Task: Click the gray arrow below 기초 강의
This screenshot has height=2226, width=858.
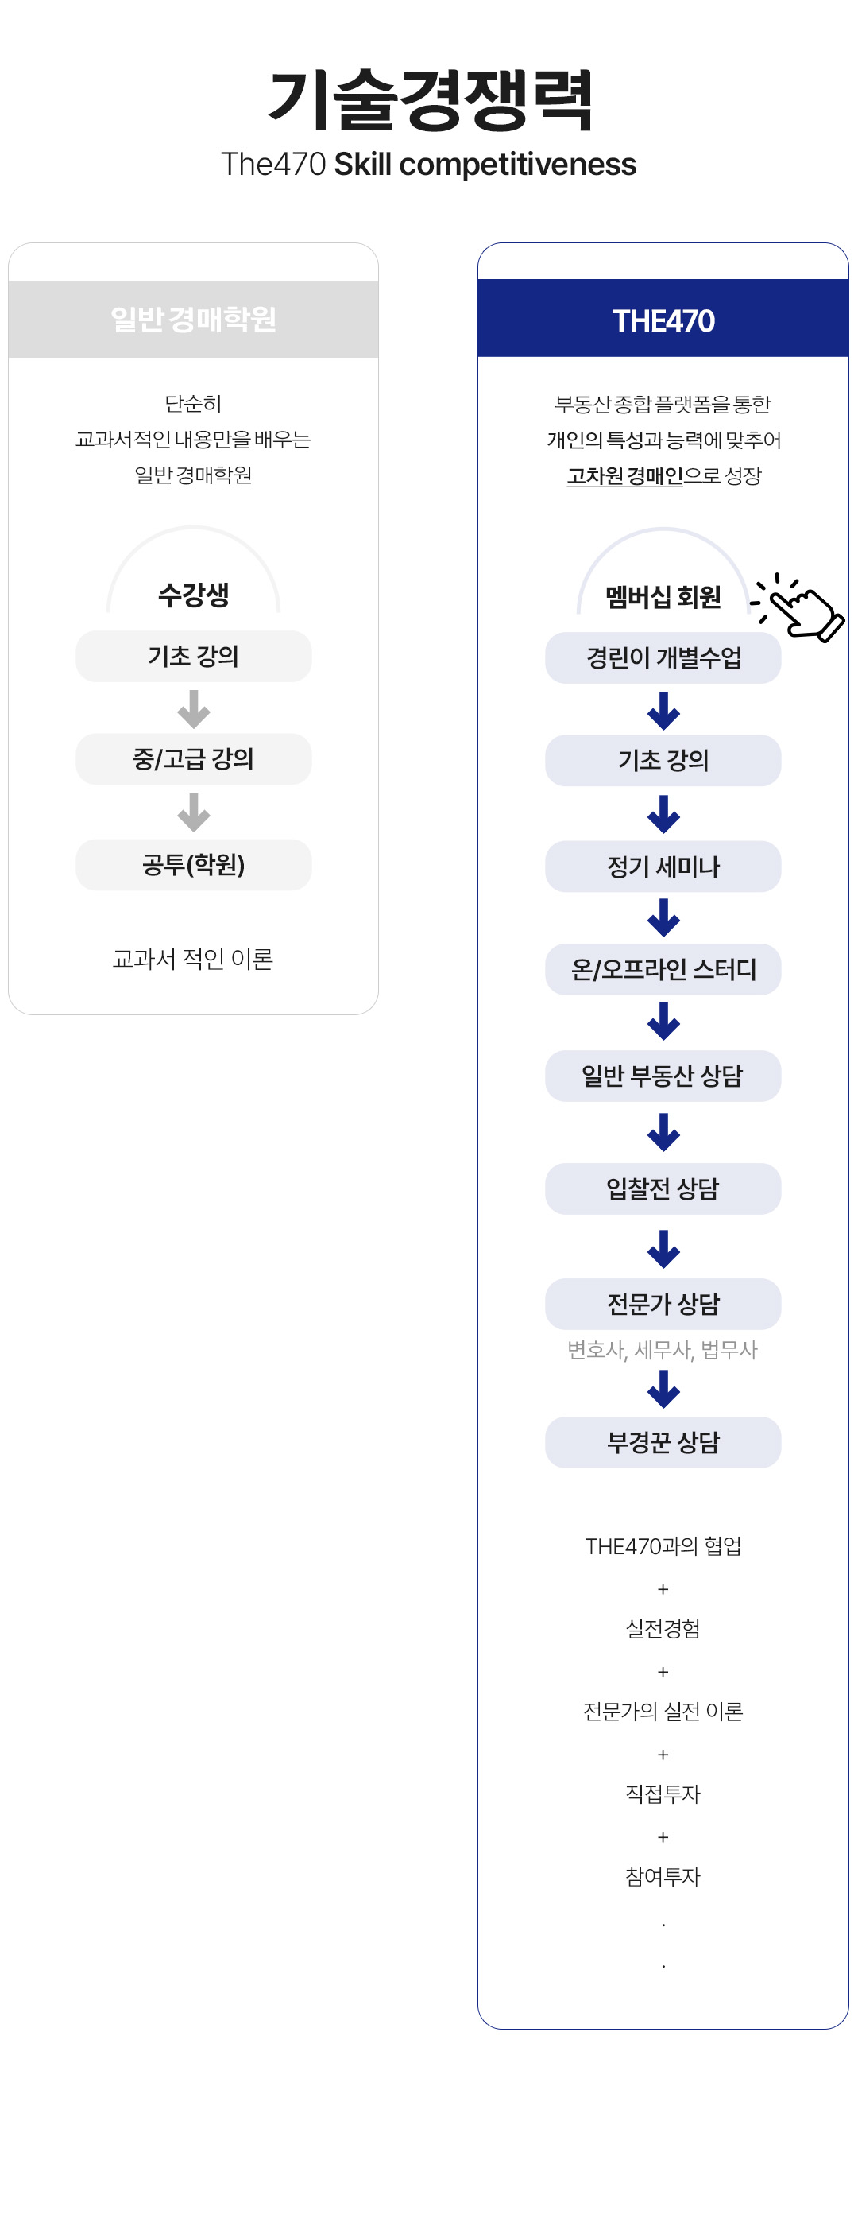Action: (x=193, y=709)
